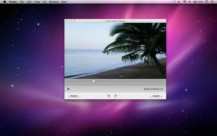Screen dimensions: 217x136
Task: Click the Export button
Action: (156, 96)
